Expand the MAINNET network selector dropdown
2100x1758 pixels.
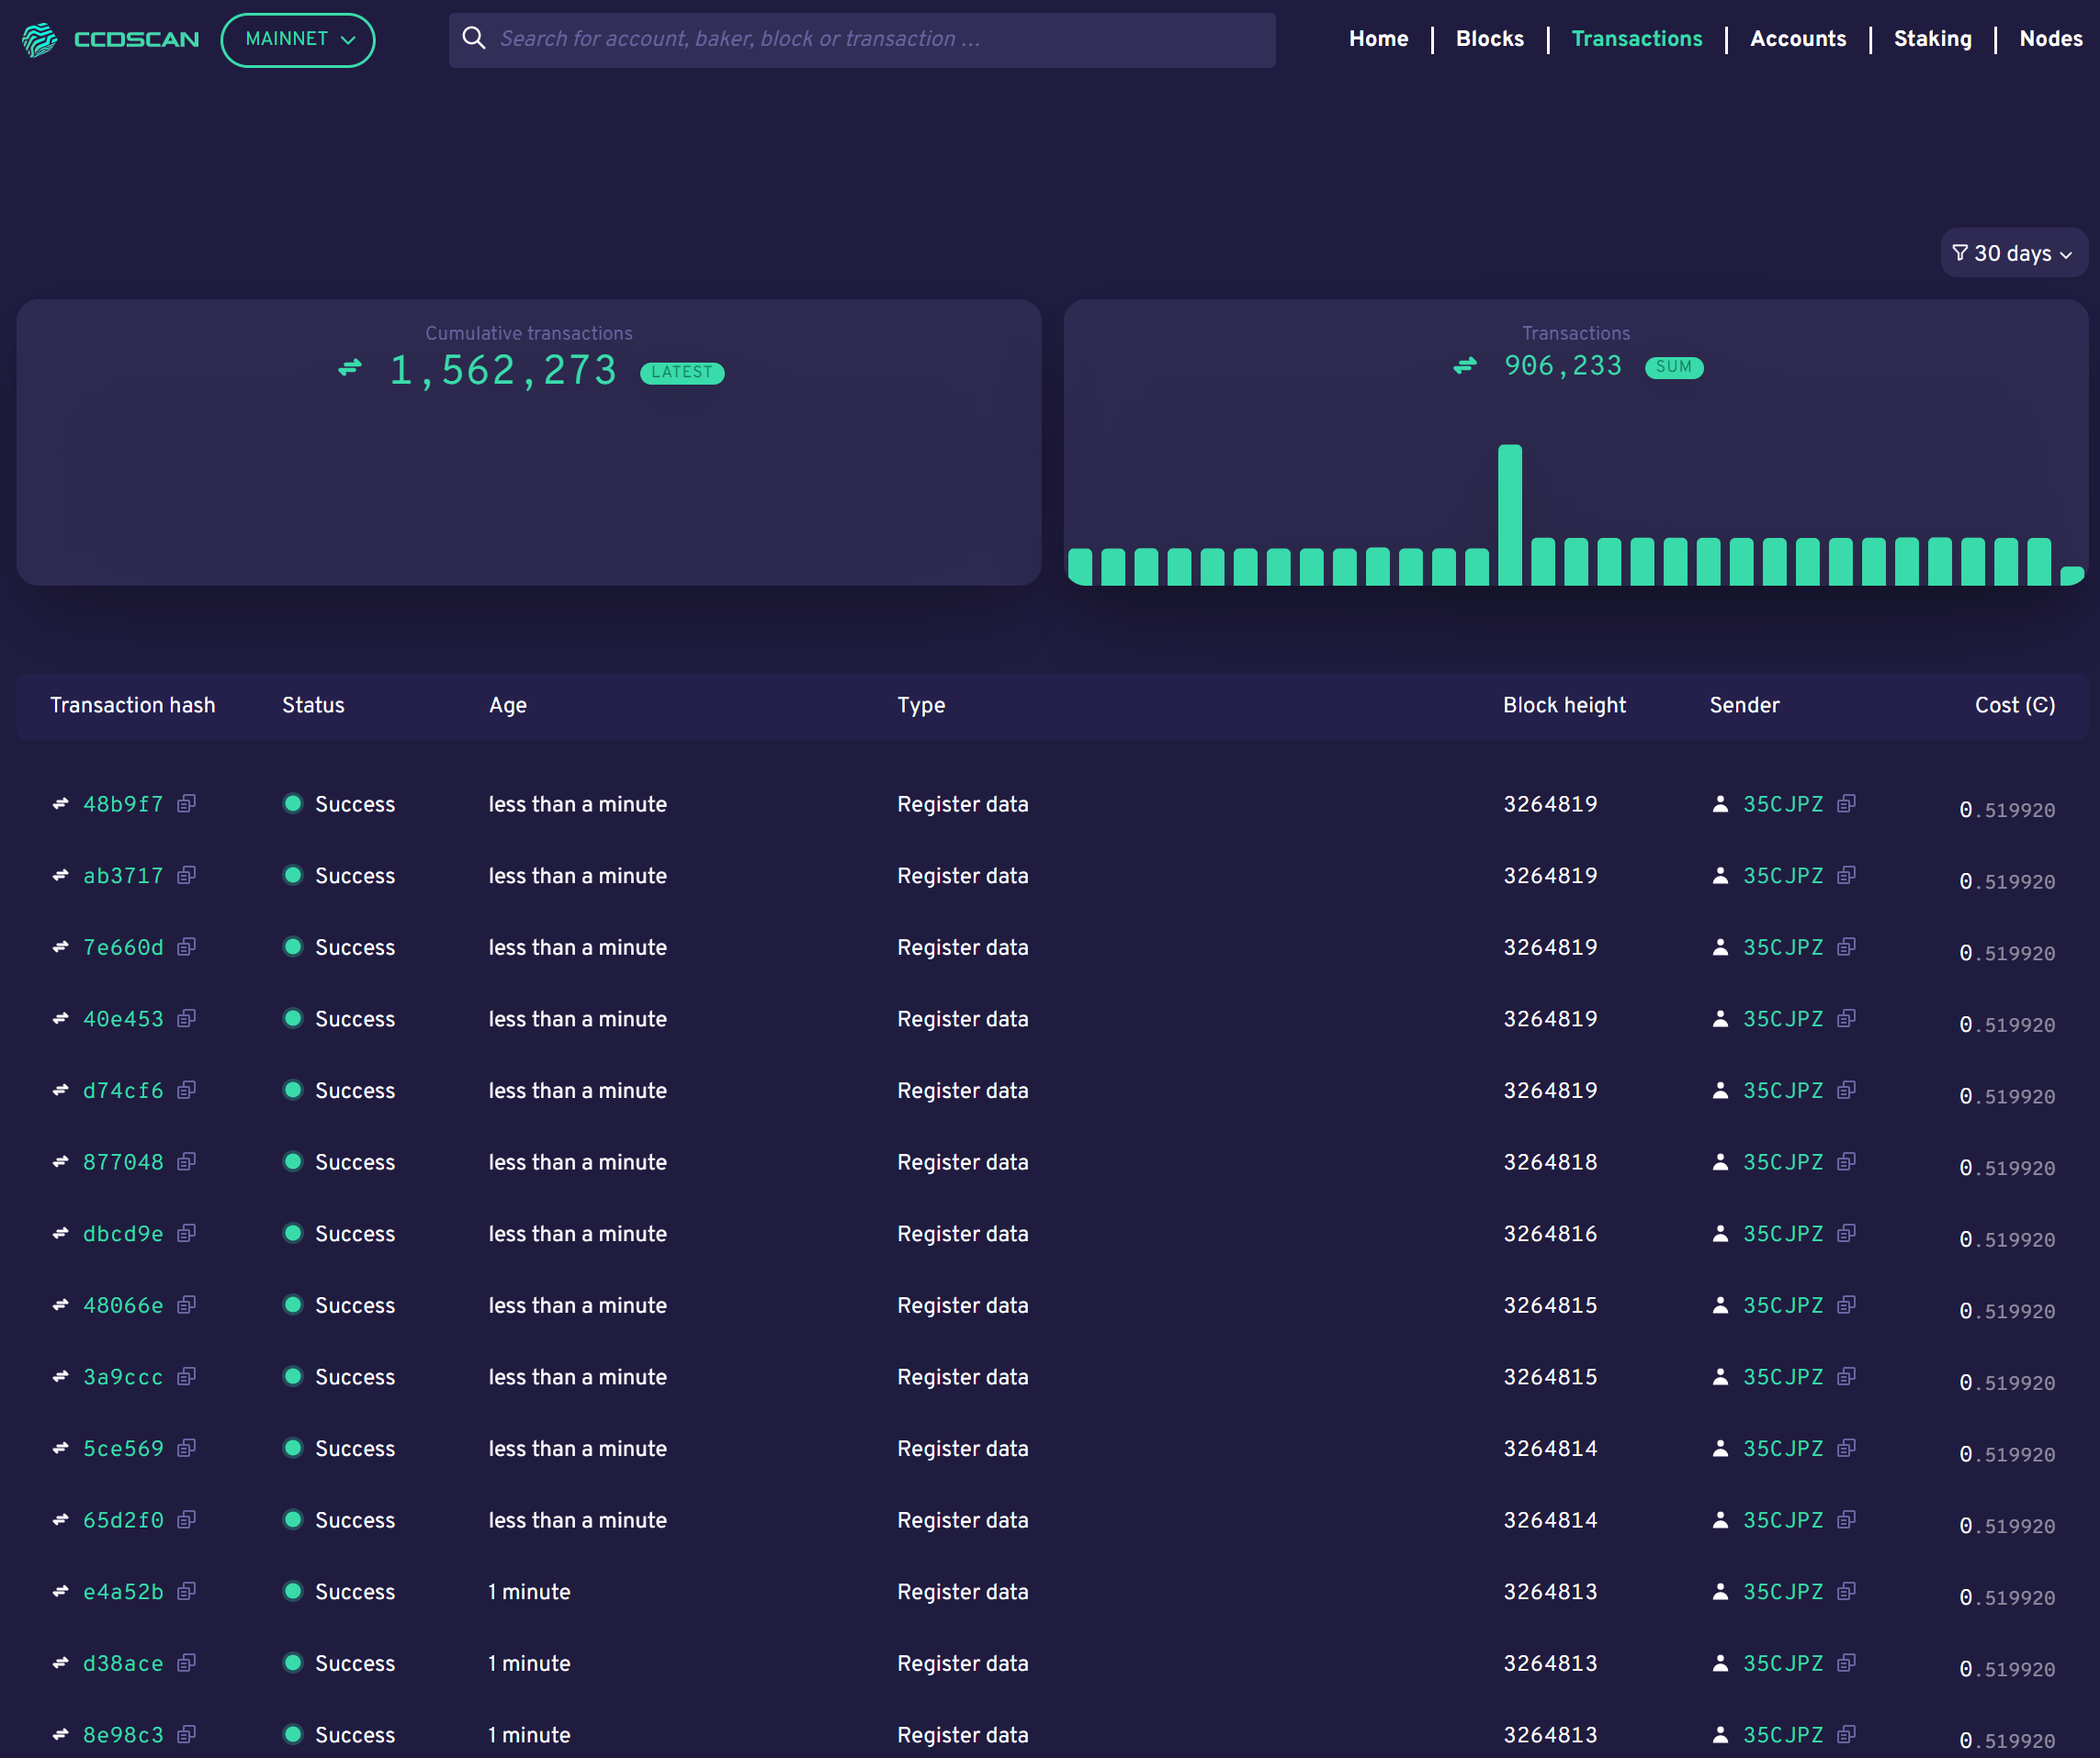[x=299, y=39]
